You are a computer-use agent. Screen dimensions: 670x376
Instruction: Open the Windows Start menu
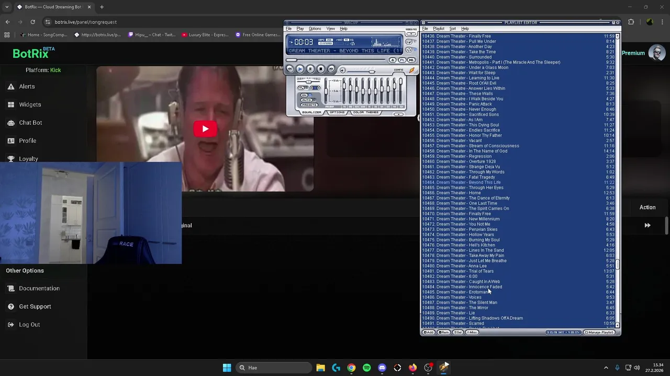pos(227,368)
